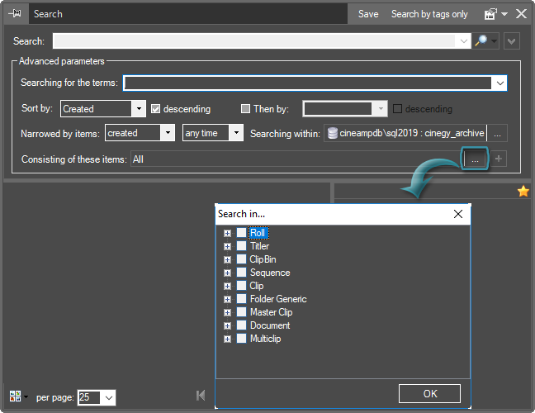
Task: Click the favorites star icon
Action: [x=523, y=191]
